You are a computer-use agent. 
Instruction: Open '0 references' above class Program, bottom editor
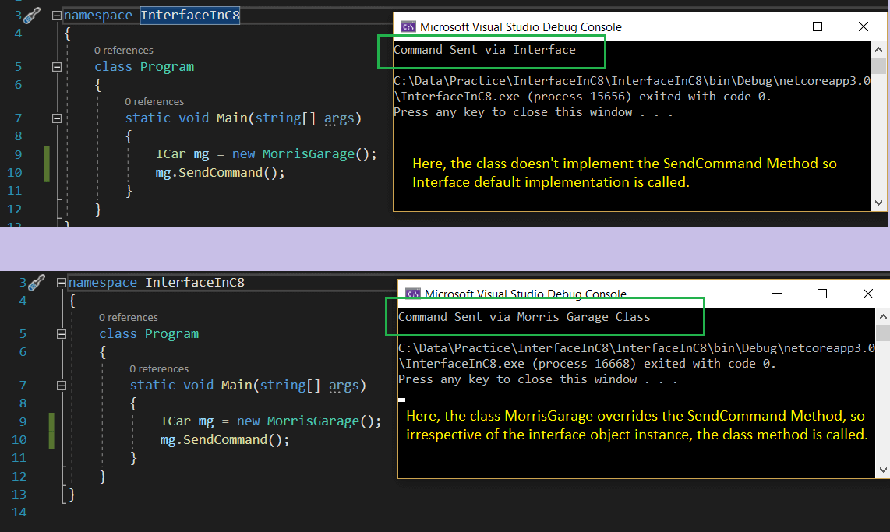click(129, 318)
